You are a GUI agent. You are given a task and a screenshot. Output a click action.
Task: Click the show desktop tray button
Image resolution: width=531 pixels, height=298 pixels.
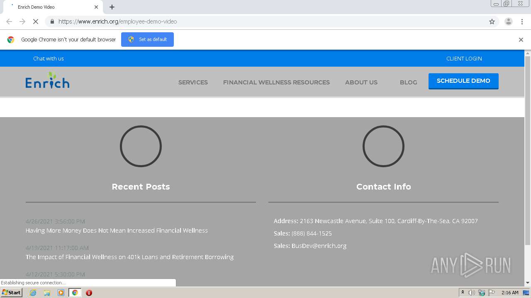coord(526,293)
